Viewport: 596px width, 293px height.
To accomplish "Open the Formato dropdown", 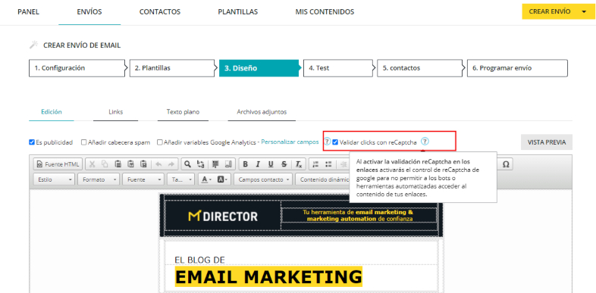I will (x=99, y=179).
